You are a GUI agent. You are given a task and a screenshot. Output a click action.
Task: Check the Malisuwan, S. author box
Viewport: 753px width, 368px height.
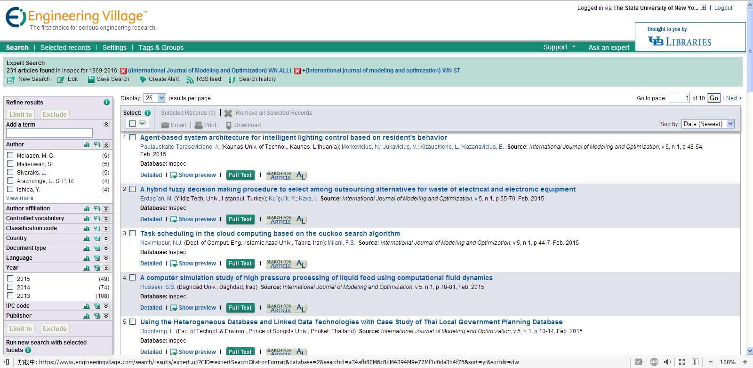(x=10, y=164)
